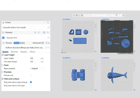Arrange objects on plate 02

134,27
